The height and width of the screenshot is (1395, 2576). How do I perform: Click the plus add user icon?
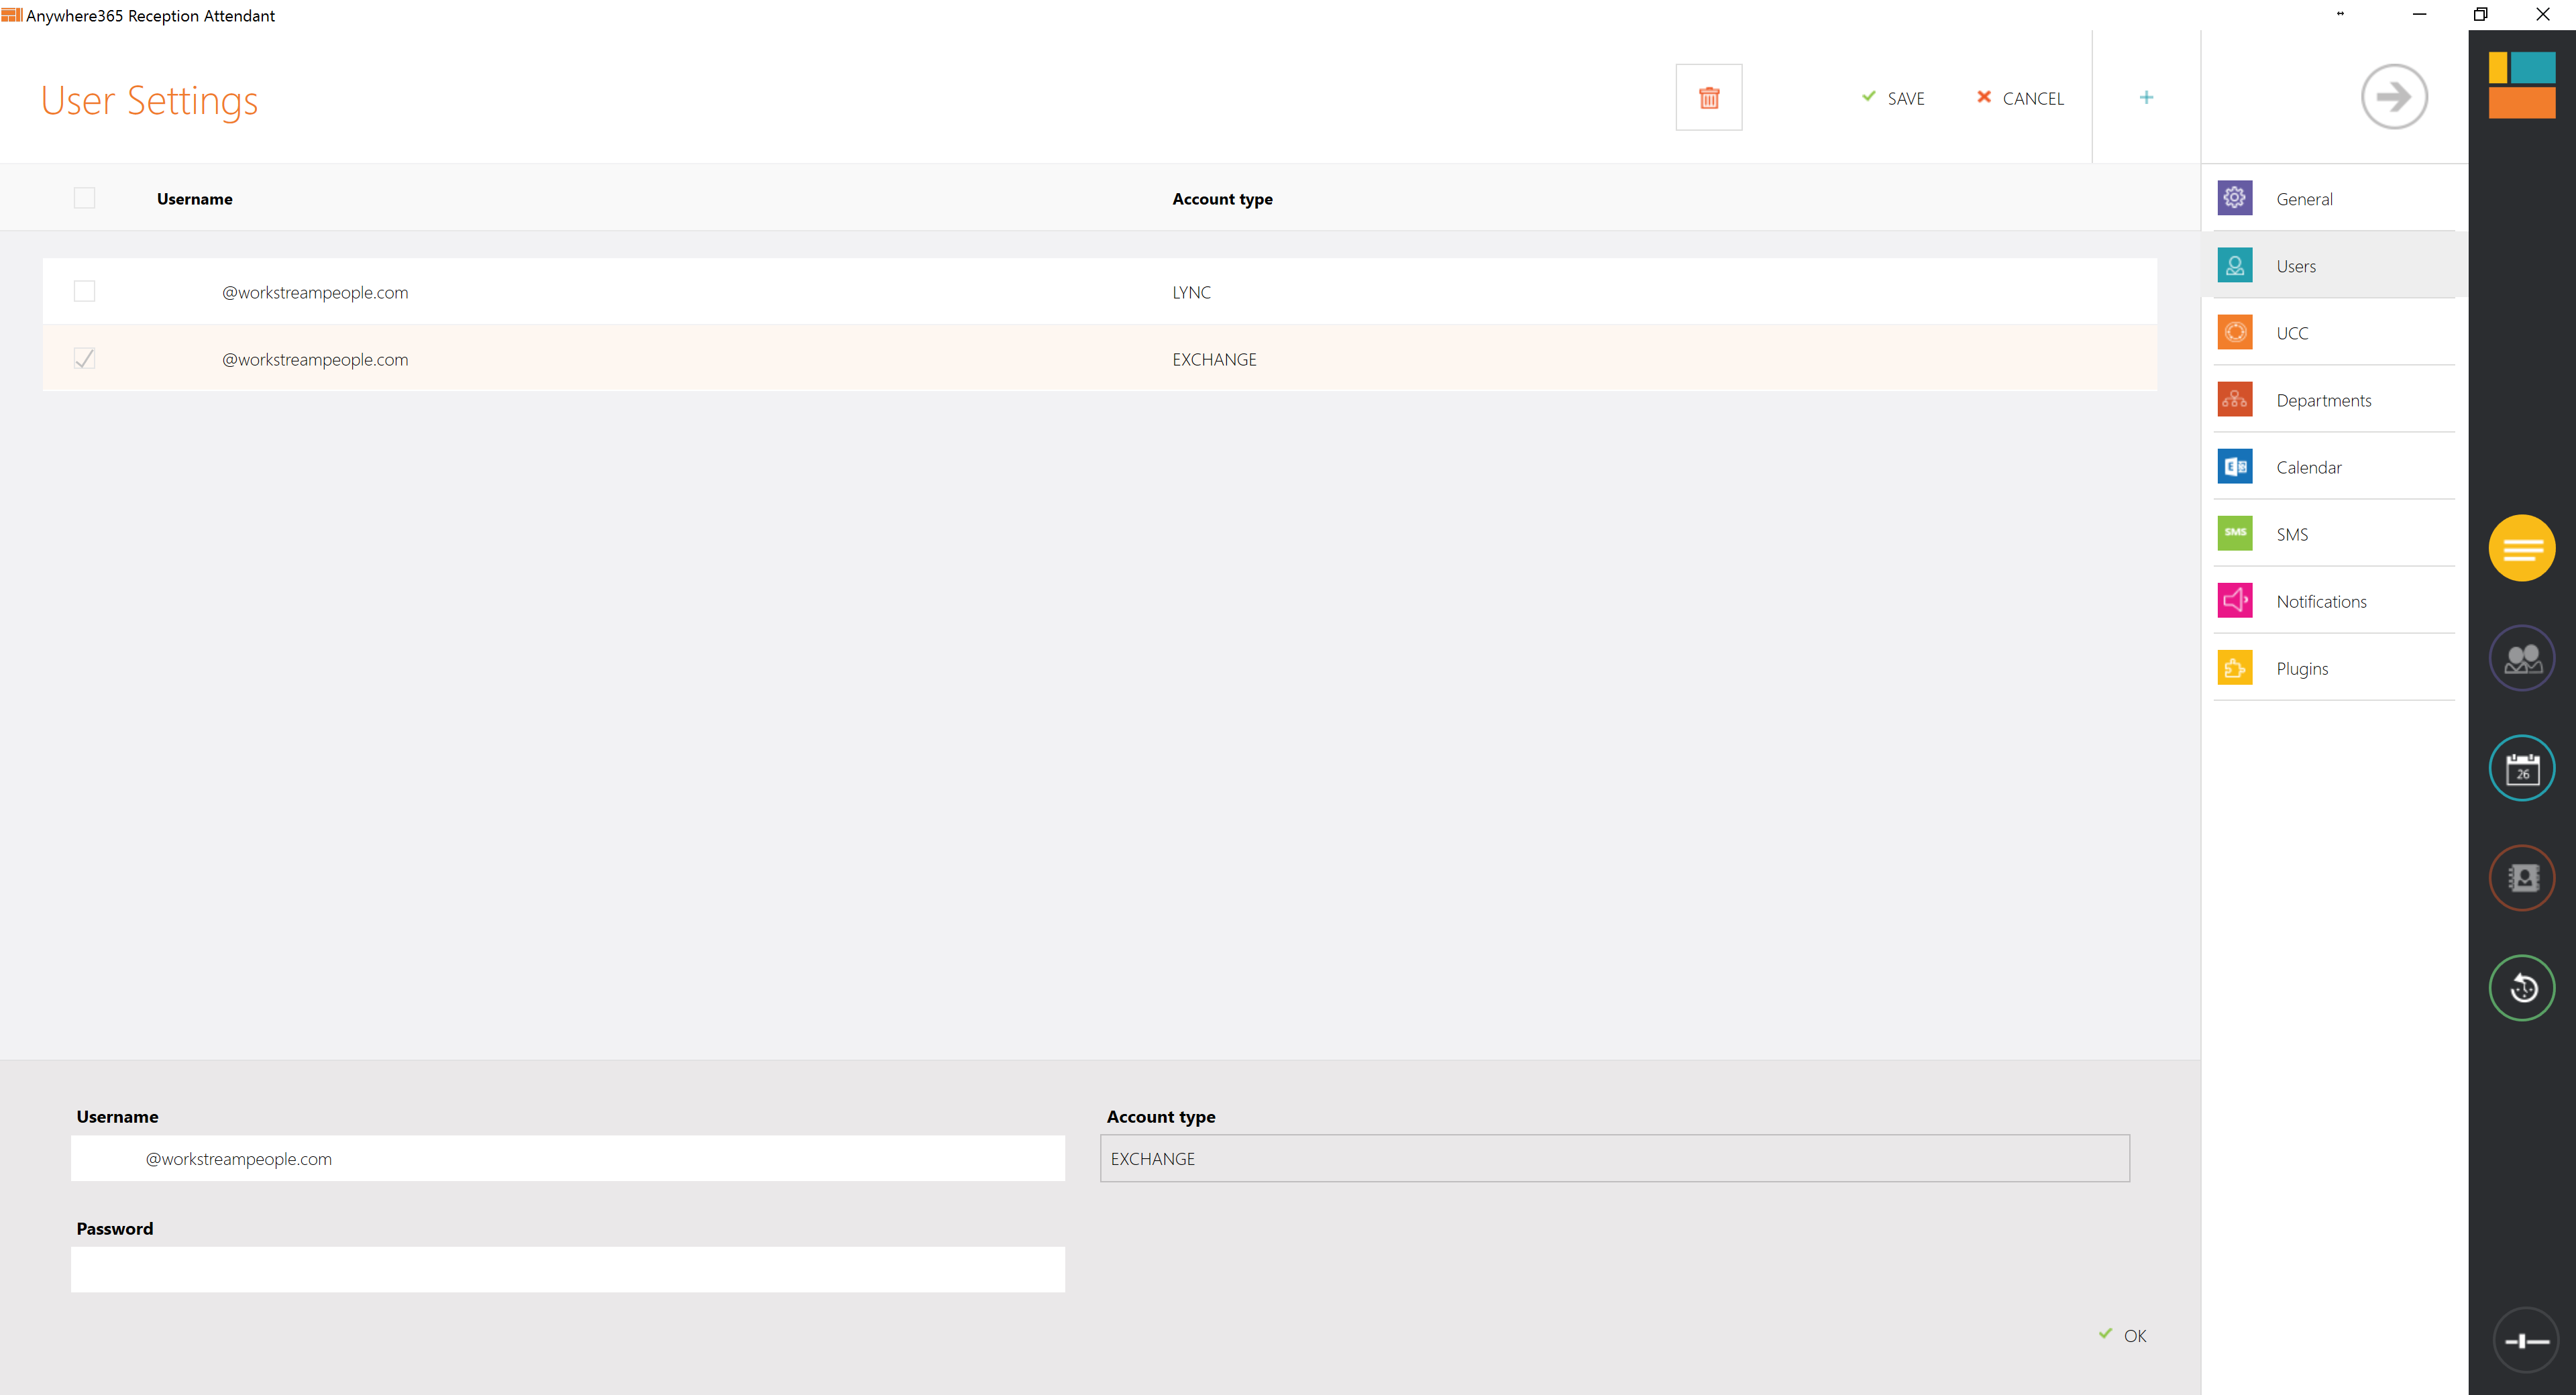[2146, 97]
